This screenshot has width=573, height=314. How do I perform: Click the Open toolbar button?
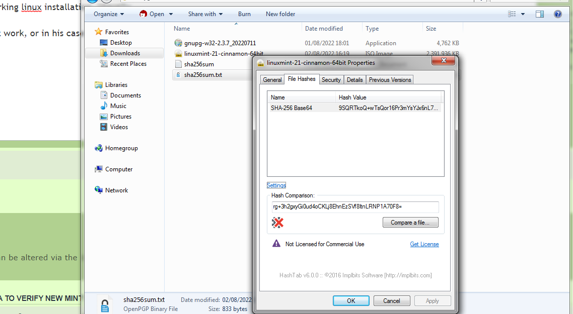point(152,14)
